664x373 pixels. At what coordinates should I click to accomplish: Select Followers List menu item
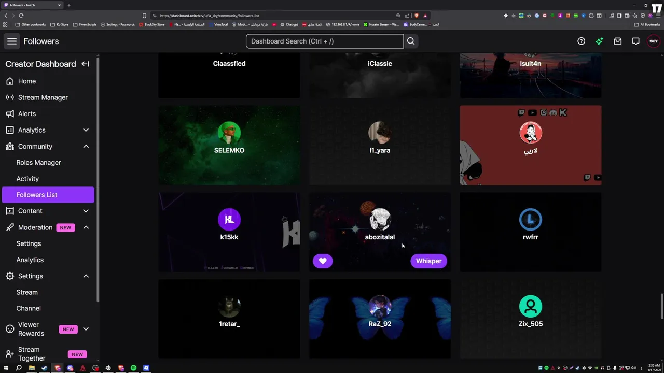tap(48, 195)
